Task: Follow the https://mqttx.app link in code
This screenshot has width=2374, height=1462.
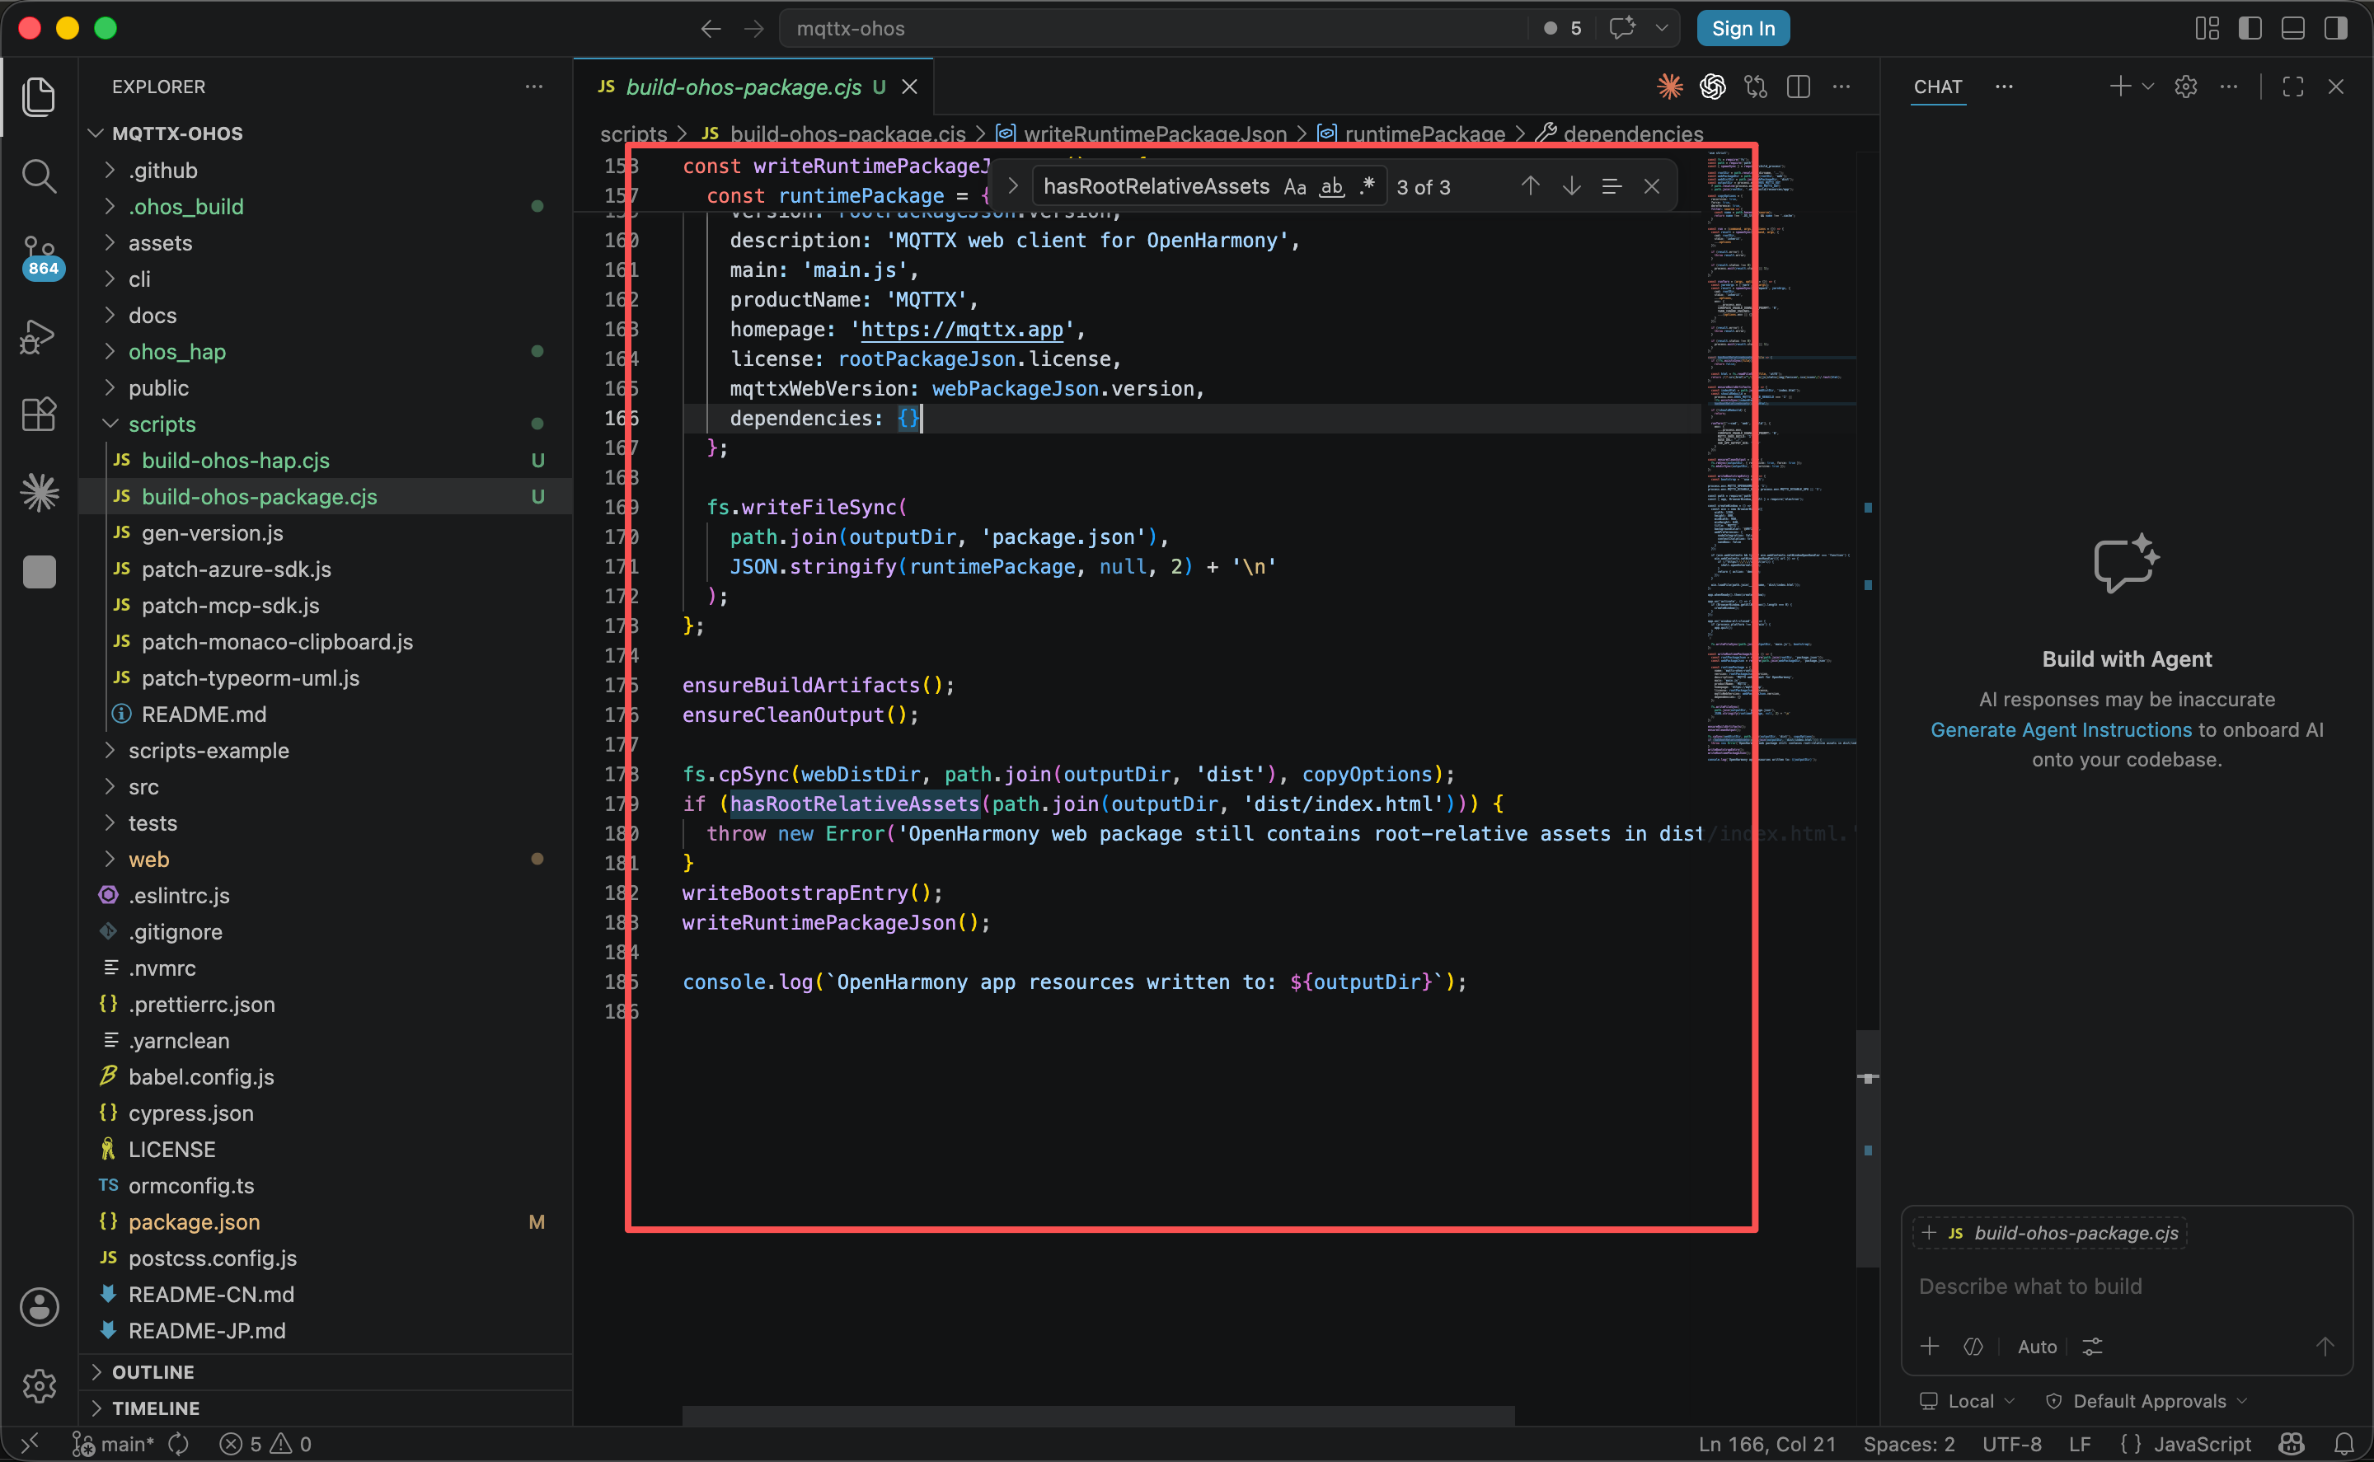Action: (961, 330)
